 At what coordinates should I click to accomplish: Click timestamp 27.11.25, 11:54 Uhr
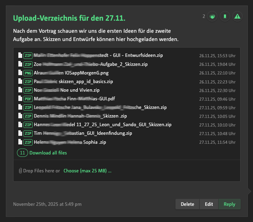(x=217, y=142)
